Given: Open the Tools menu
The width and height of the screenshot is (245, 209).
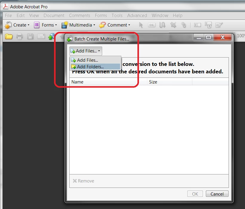Looking at the screenshot, I should [x=117, y=16].
